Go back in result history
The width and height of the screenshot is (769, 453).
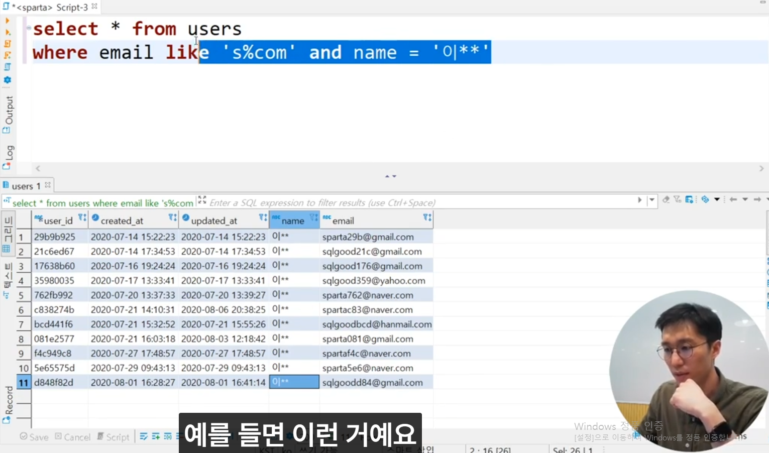coord(733,199)
